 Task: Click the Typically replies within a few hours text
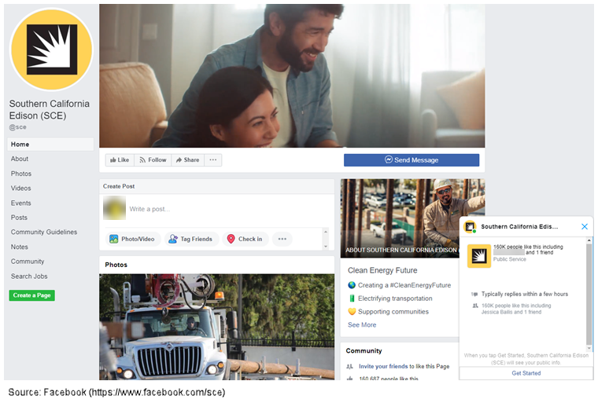pos(524,294)
